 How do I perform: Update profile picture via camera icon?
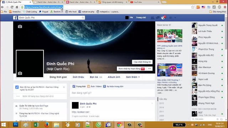(x=20, y=73)
